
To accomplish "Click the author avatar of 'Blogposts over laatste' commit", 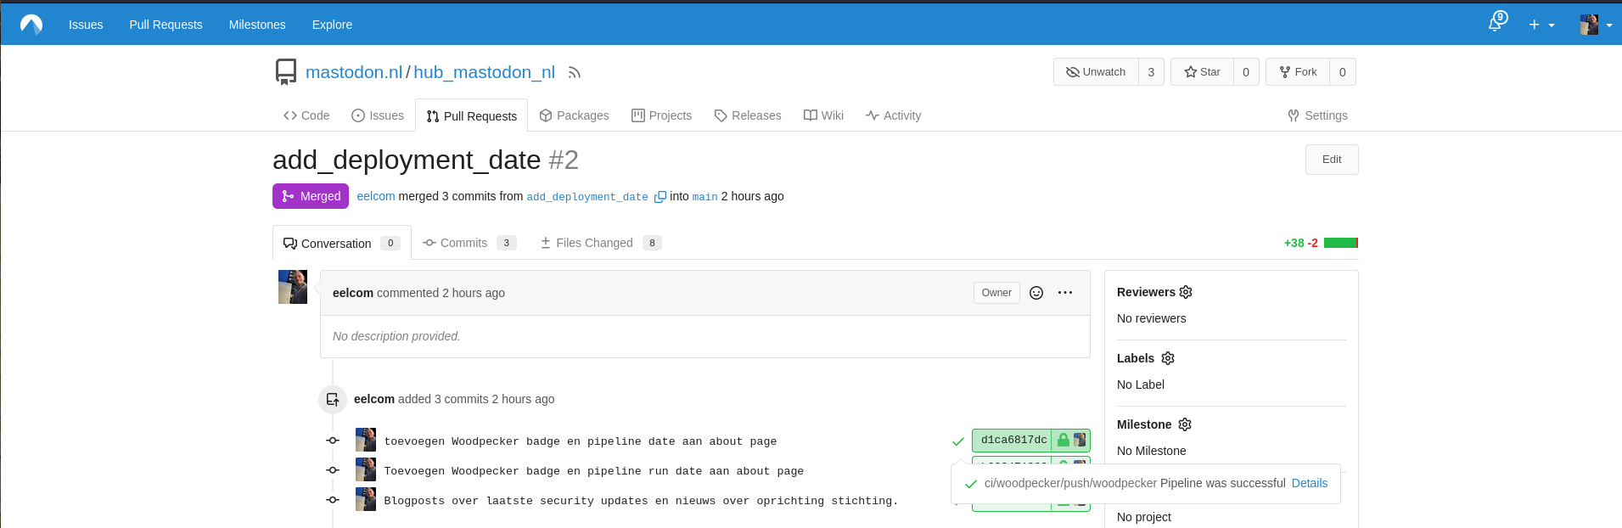I will [x=366, y=499].
